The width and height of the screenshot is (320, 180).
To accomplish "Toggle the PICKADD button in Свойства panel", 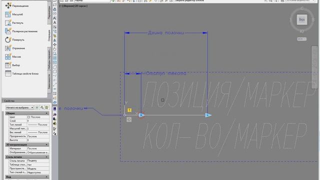I will coord(37,107).
